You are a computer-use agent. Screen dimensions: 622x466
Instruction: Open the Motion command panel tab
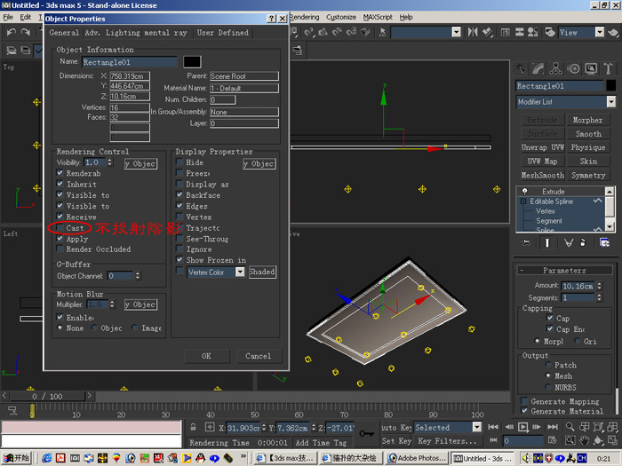point(573,68)
